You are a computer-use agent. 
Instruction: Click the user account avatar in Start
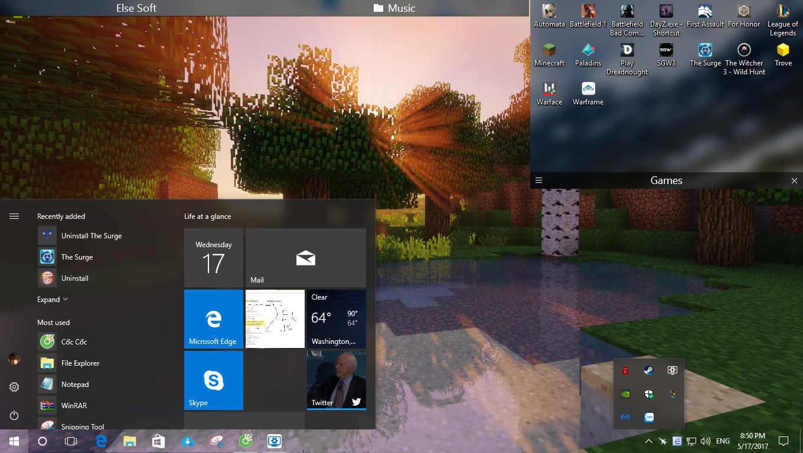(x=14, y=359)
